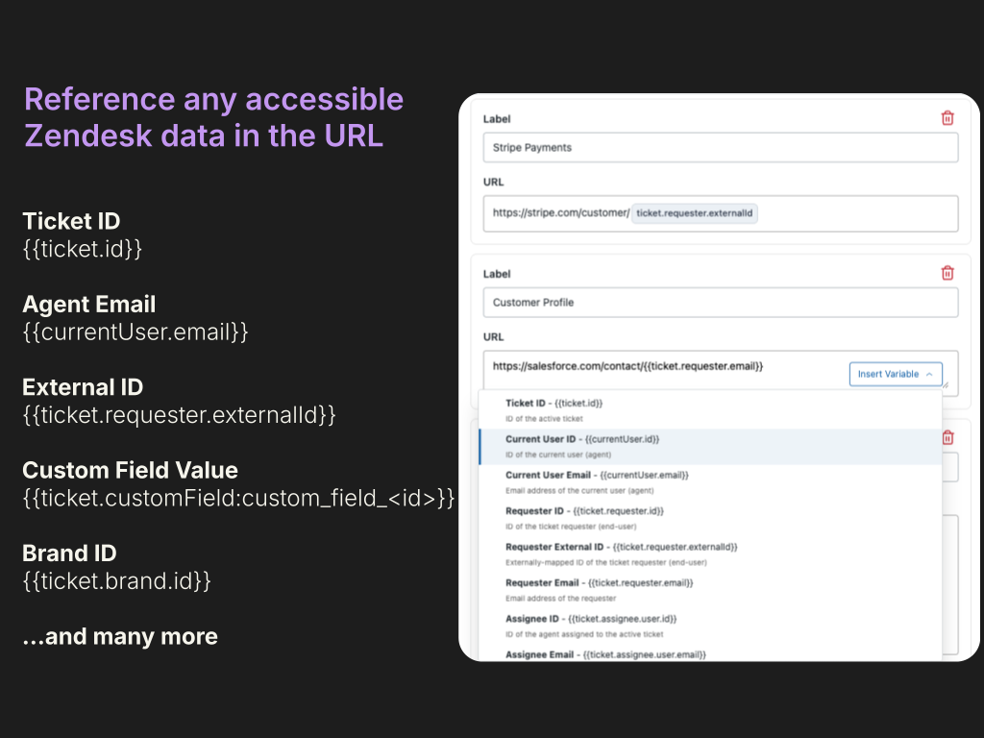
Task: Focus the Customer Profile label field
Action: point(720,303)
